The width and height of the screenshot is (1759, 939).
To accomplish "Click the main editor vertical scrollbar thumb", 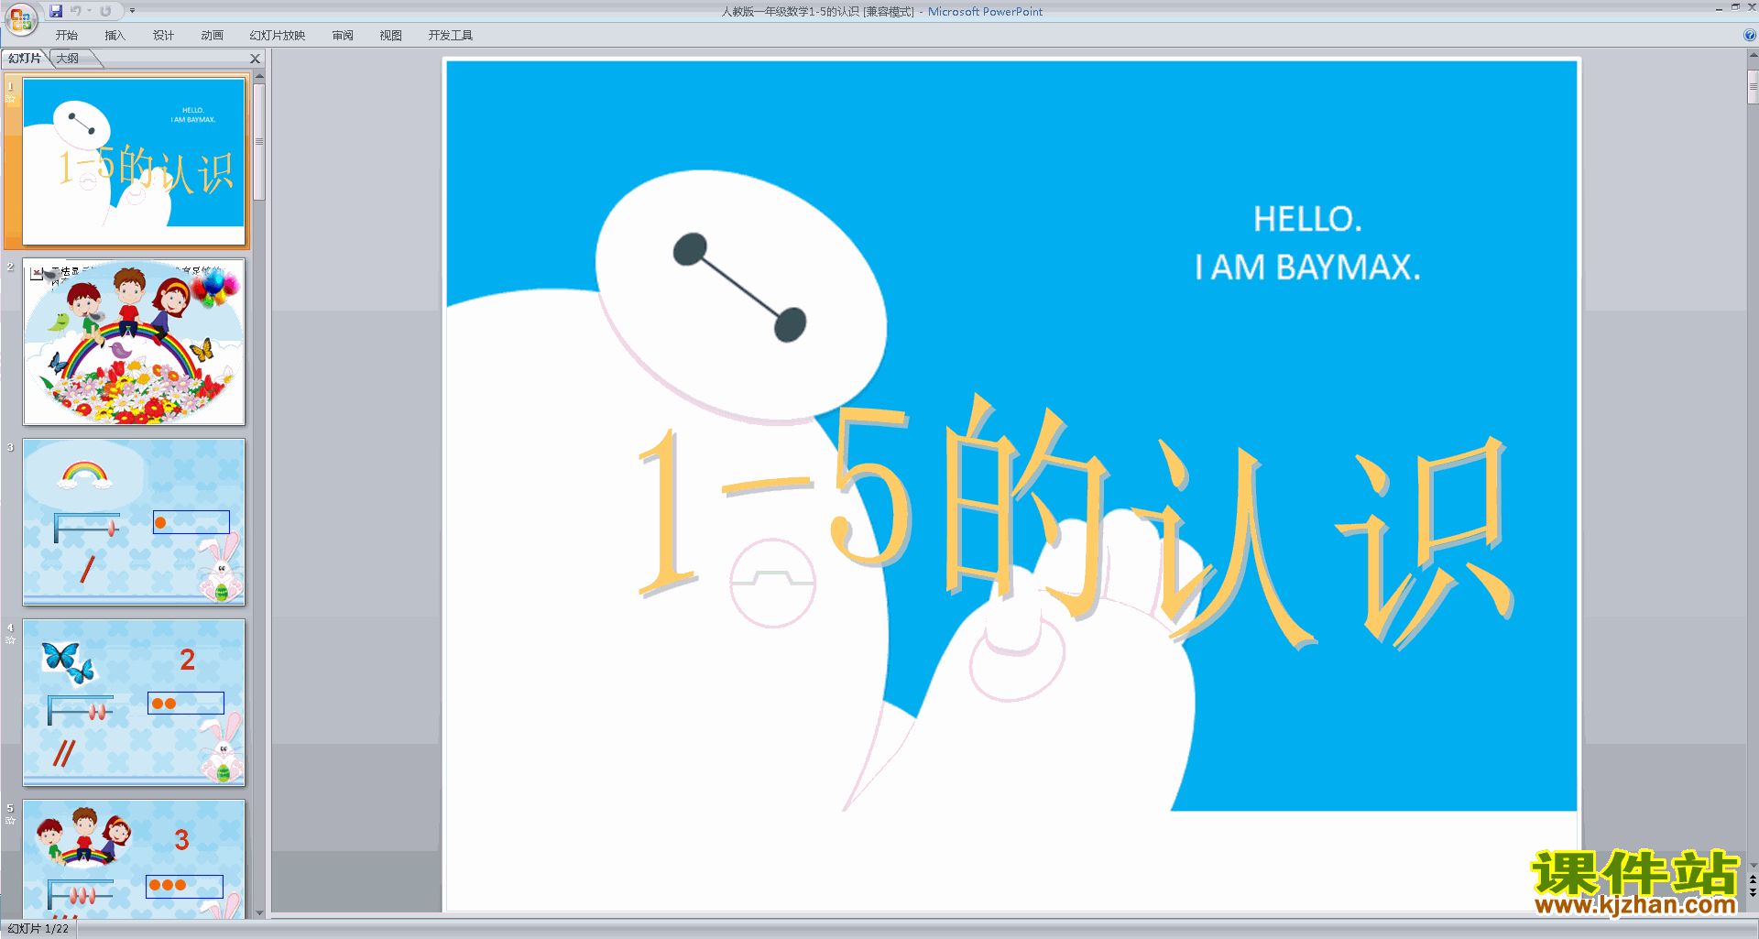I will [1753, 88].
